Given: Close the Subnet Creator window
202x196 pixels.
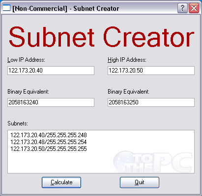Looking at the screenshot, I should click(194, 8).
